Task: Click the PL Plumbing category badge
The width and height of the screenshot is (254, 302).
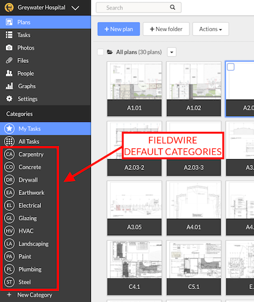Action: pyautogui.click(x=9, y=269)
